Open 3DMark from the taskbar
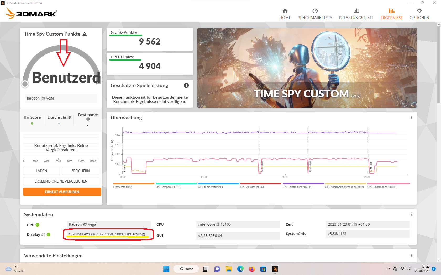Viewport: 441px width, 275px height. coord(275,269)
